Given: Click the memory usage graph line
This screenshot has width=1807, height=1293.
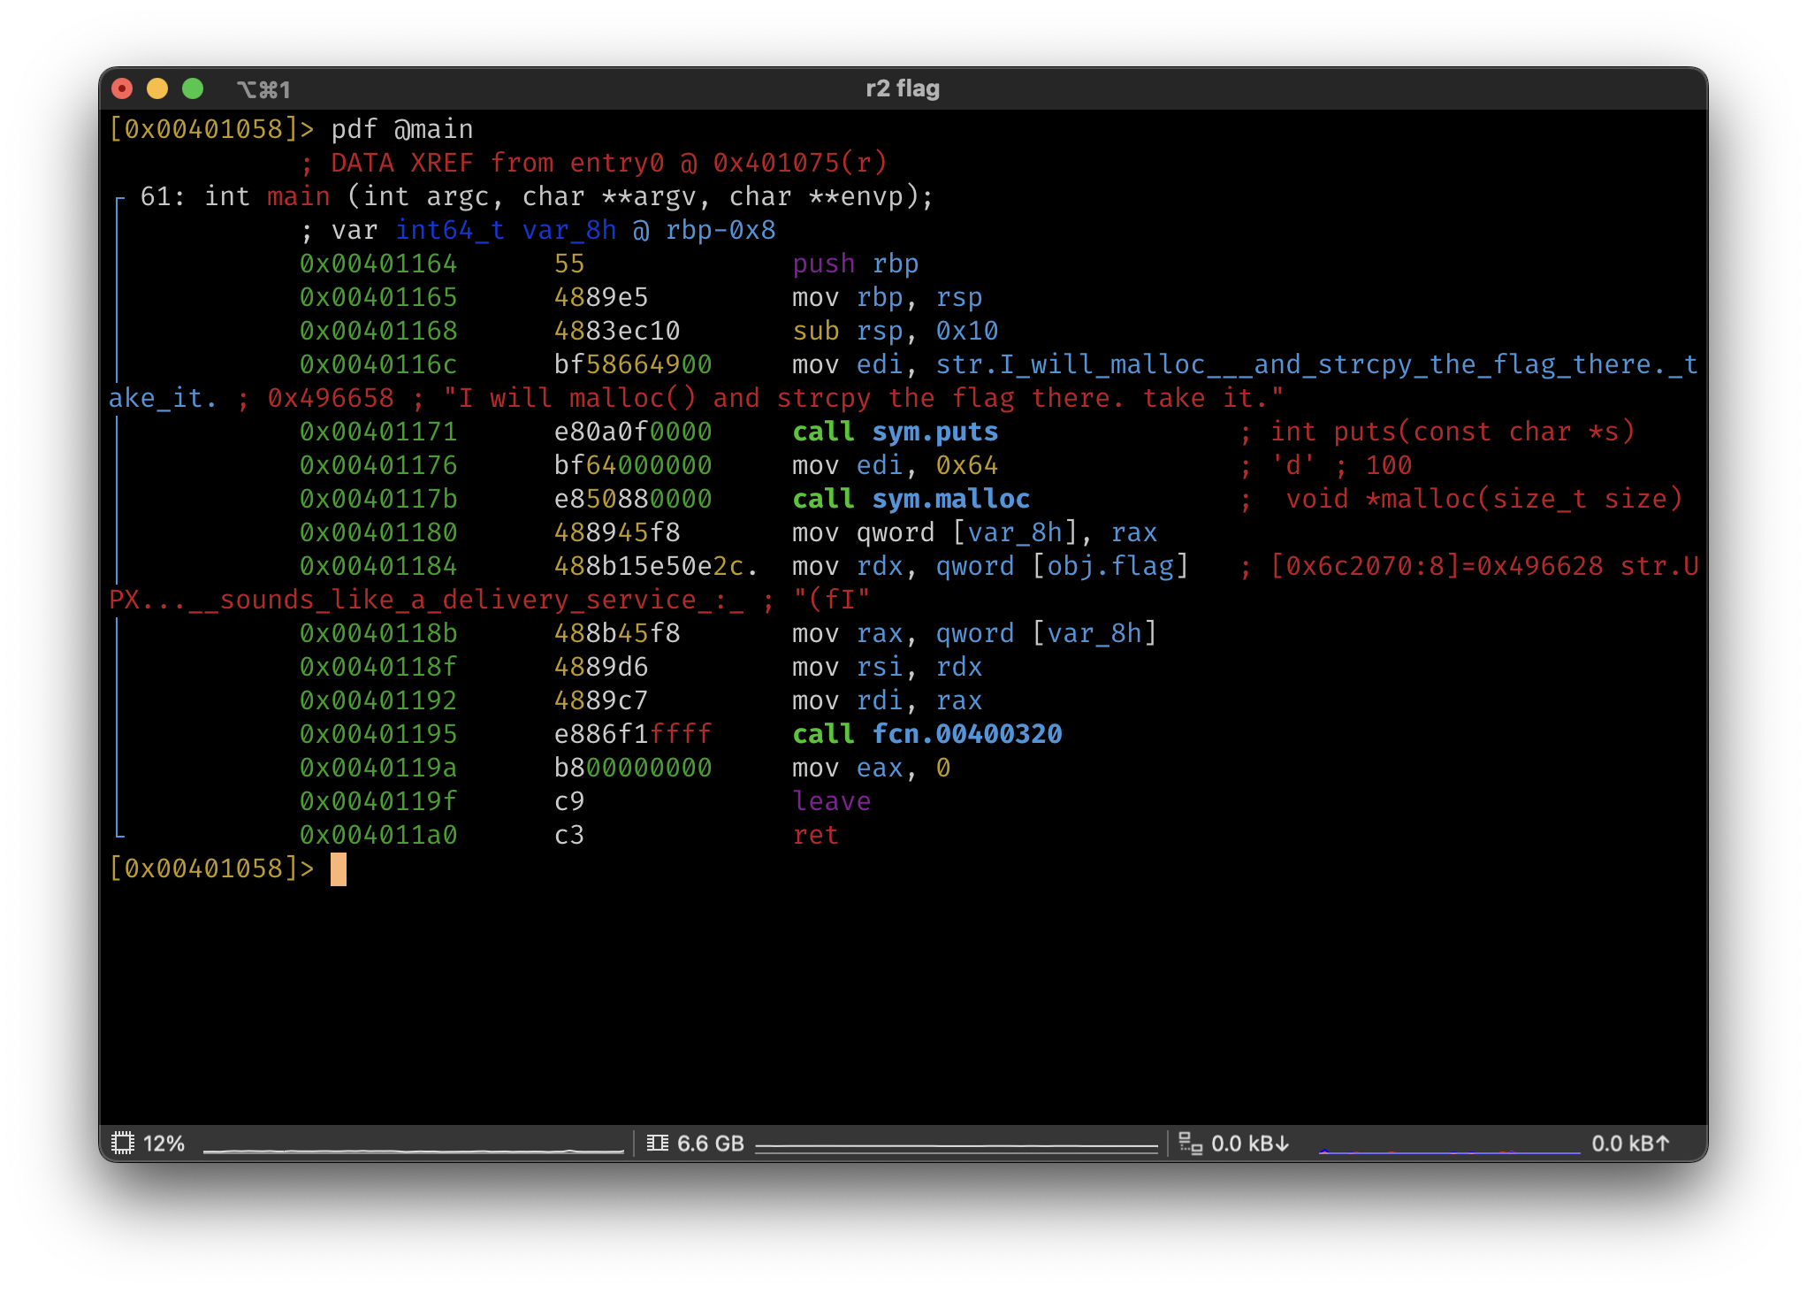Looking at the screenshot, I should point(957,1147).
